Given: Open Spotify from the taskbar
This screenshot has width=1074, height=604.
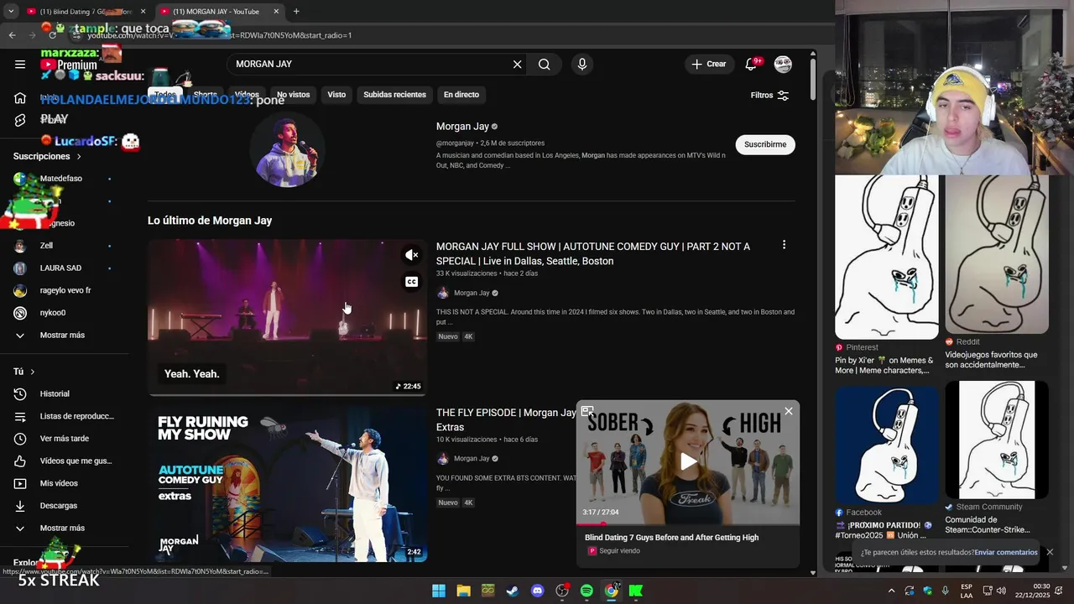Looking at the screenshot, I should 587,591.
